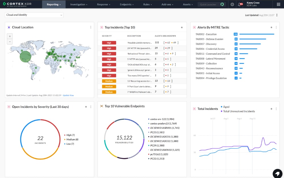Open the Endpoints navigation dropdown
Screen dimensions: 284x178
(126, 4)
